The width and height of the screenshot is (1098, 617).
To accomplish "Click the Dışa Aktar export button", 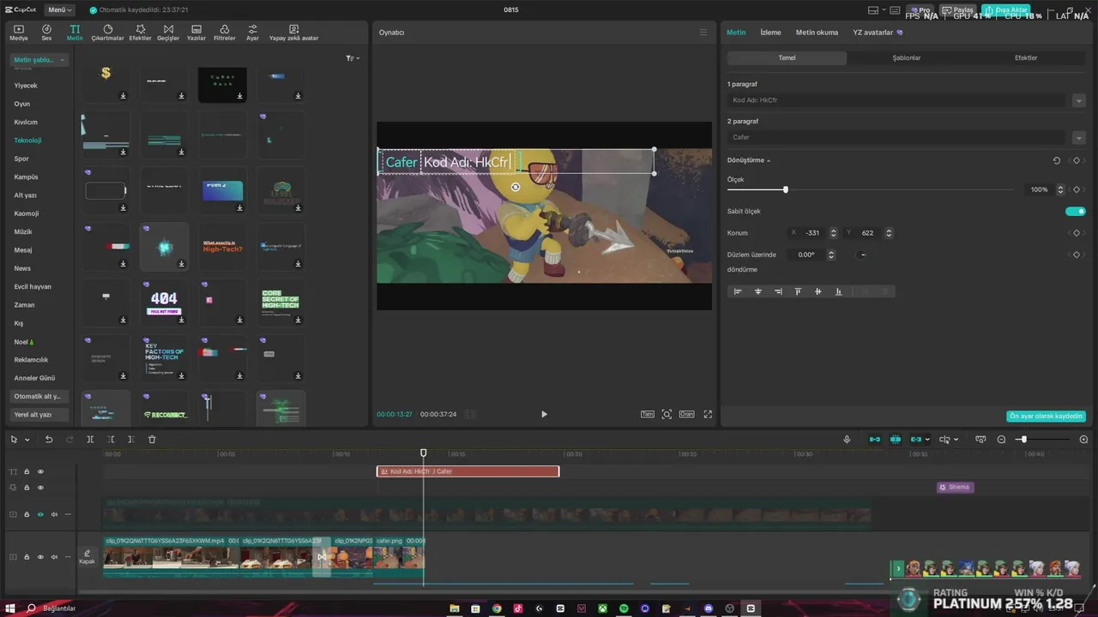I will coord(1006,10).
